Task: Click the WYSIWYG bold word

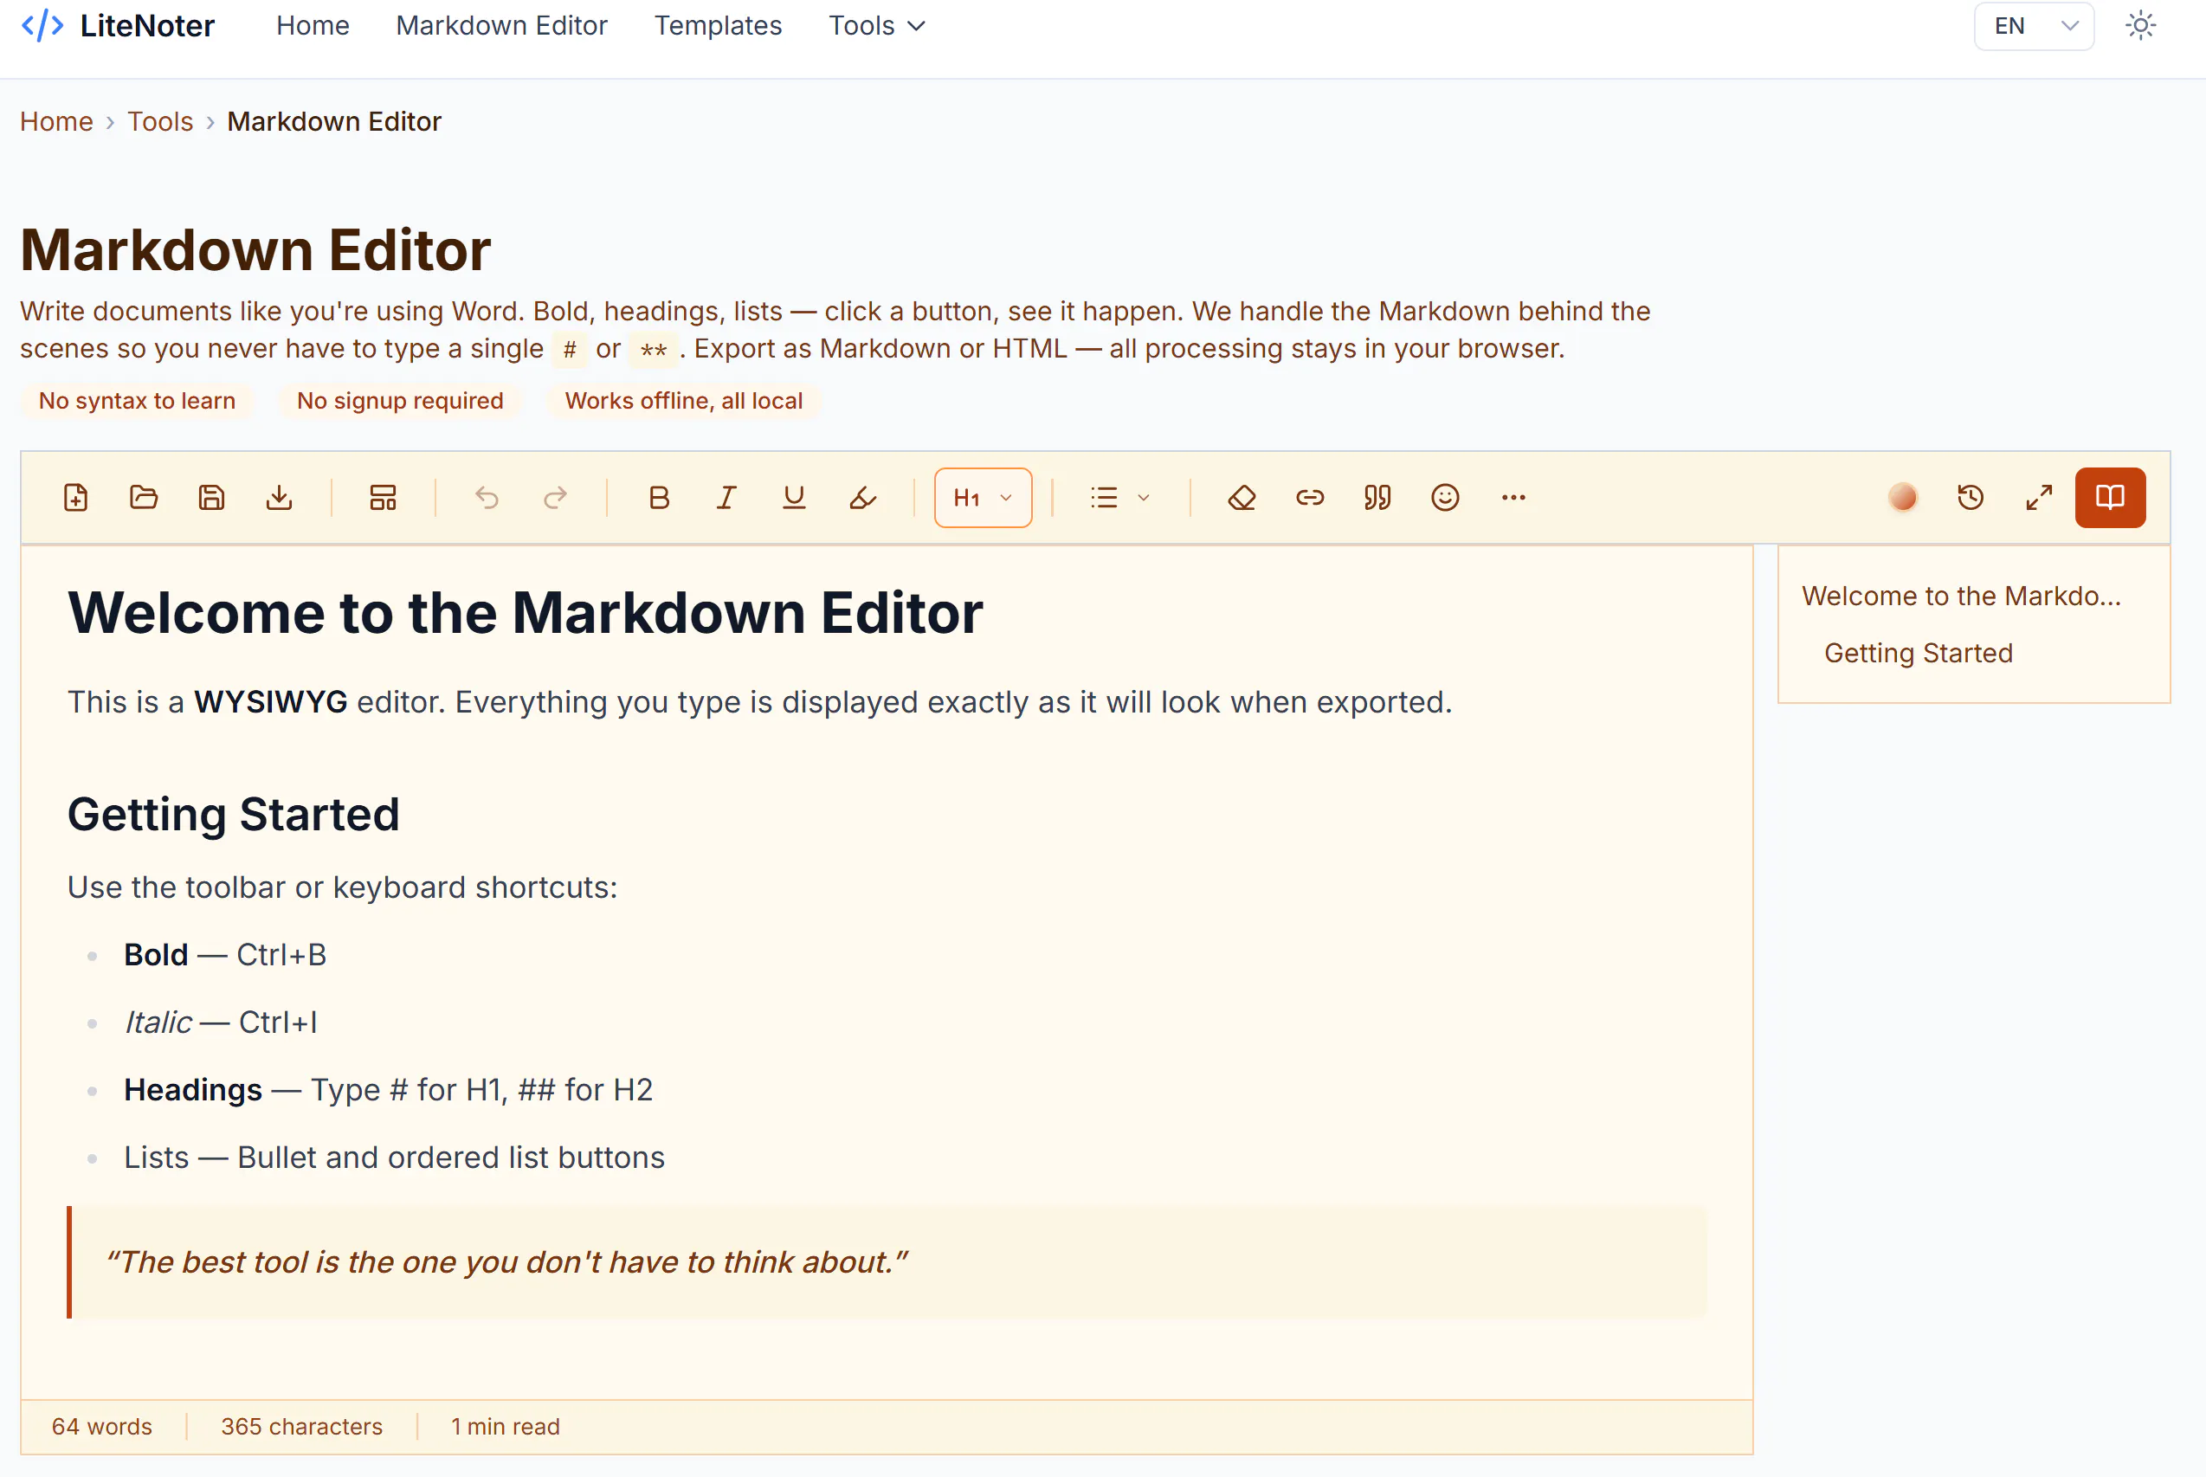Action: click(270, 702)
